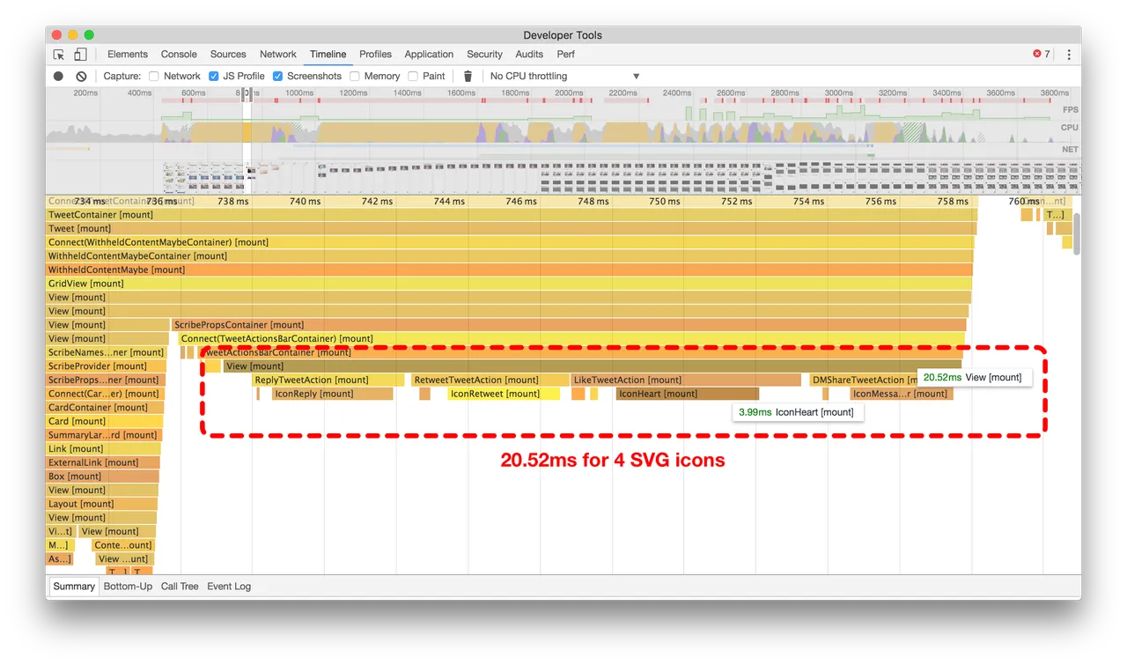Switch to the Console tab

tap(179, 54)
